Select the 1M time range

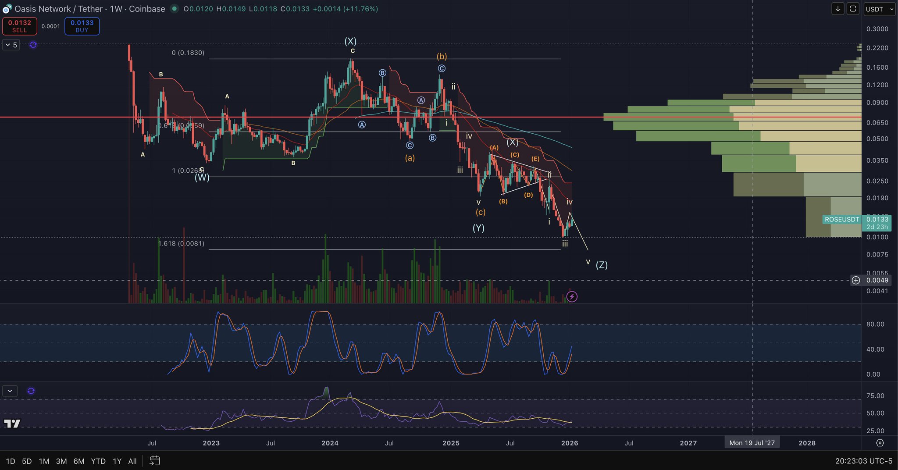click(44, 461)
